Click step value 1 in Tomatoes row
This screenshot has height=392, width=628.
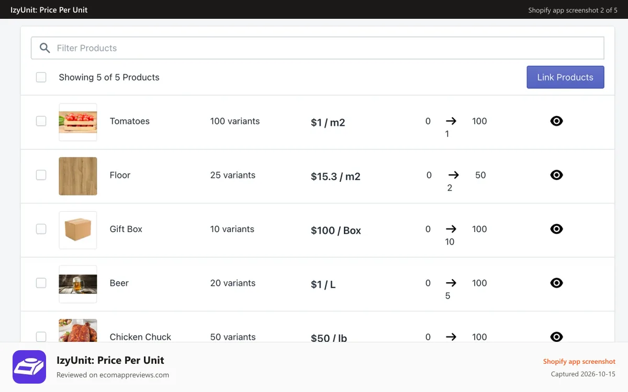(x=447, y=134)
